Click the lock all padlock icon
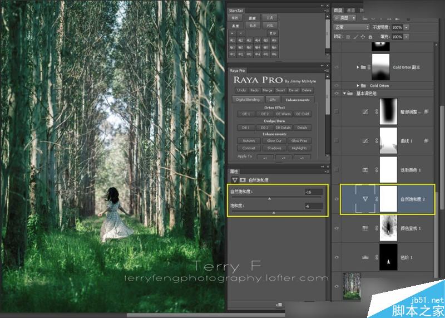The height and width of the screenshot is (318, 445). click(370, 37)
